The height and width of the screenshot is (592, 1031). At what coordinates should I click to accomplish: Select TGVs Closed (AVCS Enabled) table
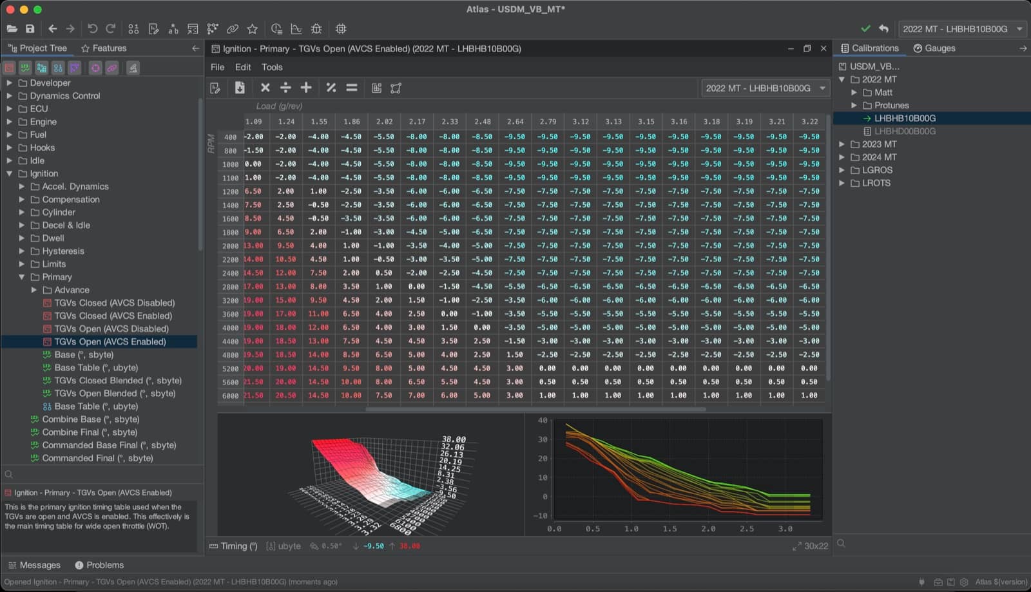(x=113, y=316)
